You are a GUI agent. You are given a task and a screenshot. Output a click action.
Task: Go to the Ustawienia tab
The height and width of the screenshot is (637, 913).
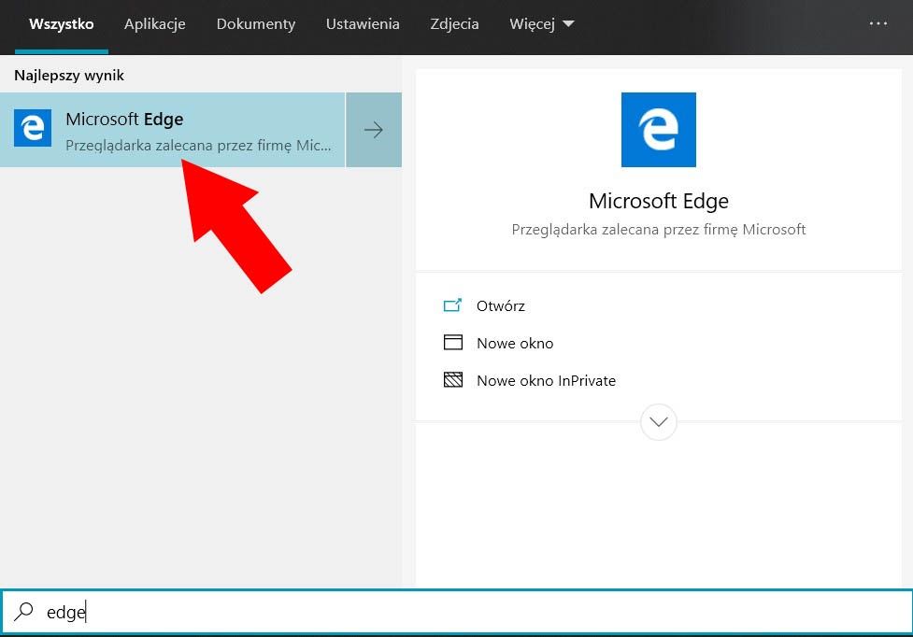363,24
